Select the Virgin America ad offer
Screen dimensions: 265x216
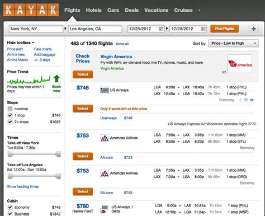[x=83, y=74]
